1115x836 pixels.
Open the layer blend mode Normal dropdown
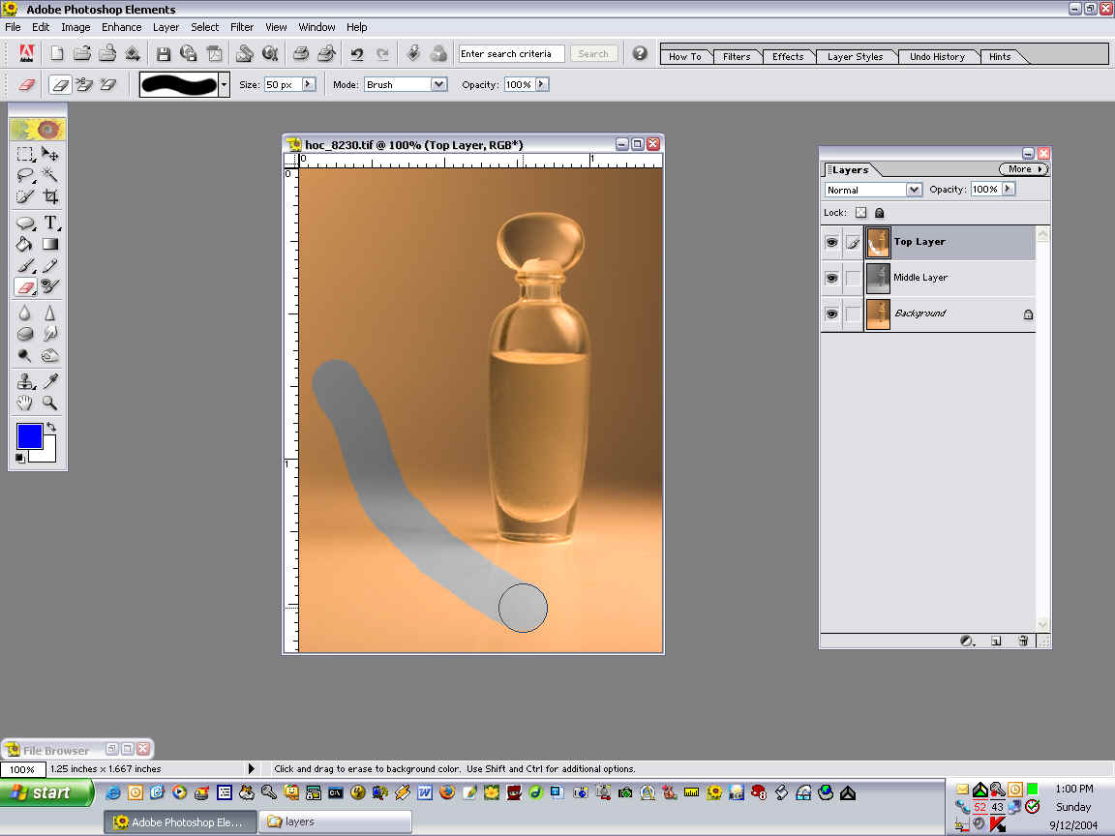tap(913, 190)
